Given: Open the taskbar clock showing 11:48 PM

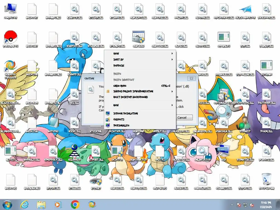Looking at the screenshot, I should pos(266,205).
